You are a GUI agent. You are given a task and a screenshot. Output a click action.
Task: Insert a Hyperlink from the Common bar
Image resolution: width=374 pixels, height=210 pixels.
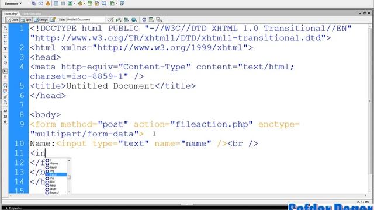33,3
